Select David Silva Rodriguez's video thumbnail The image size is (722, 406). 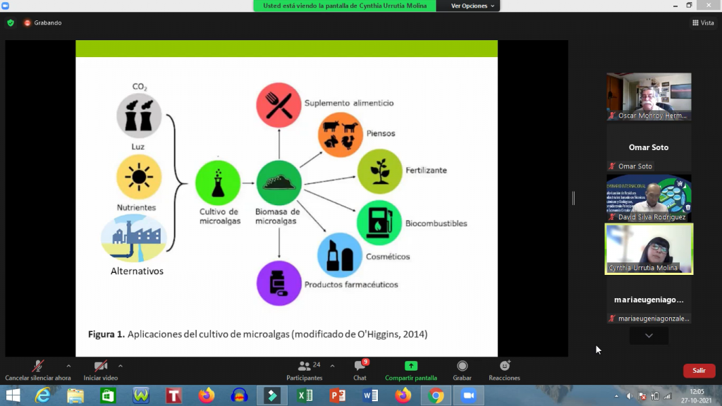tap(649, 197)
